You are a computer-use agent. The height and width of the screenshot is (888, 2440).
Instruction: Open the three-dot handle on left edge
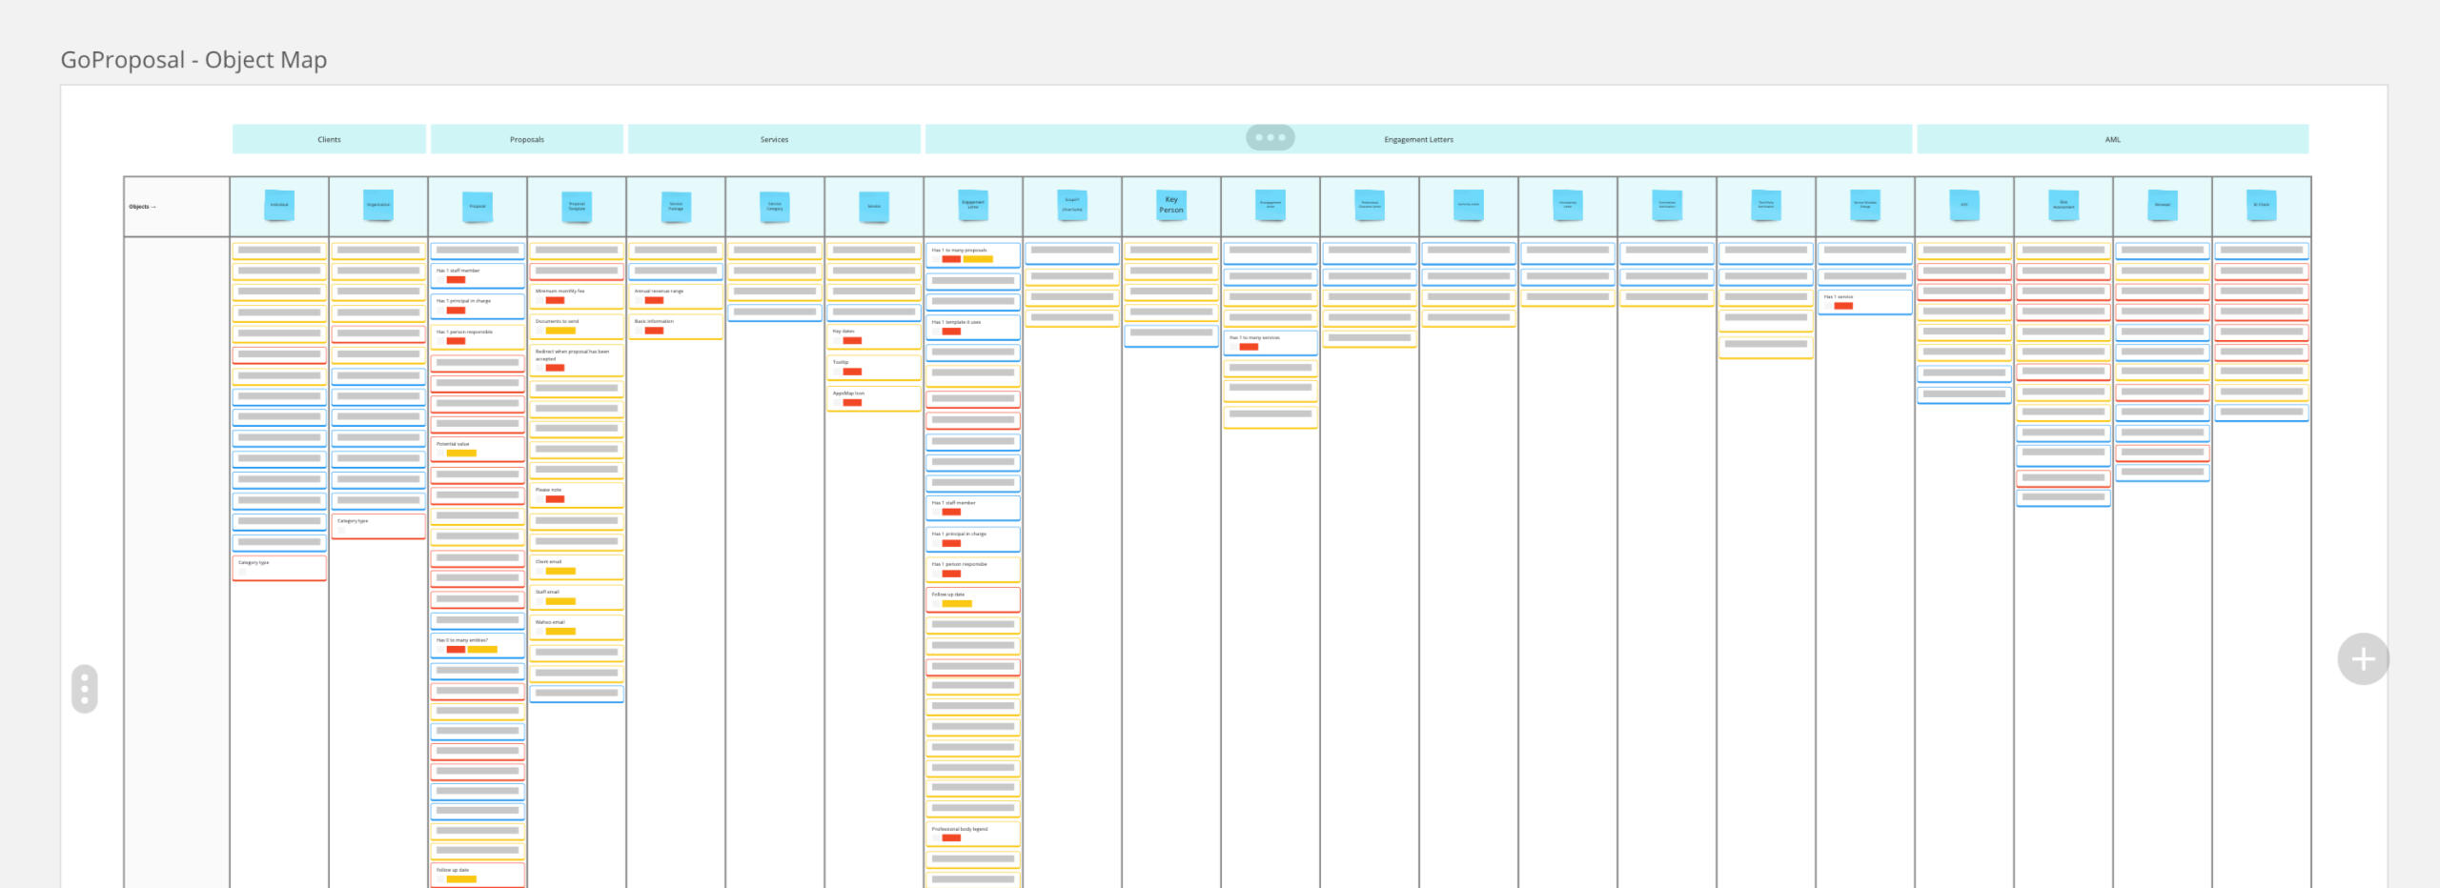point(85,688)
